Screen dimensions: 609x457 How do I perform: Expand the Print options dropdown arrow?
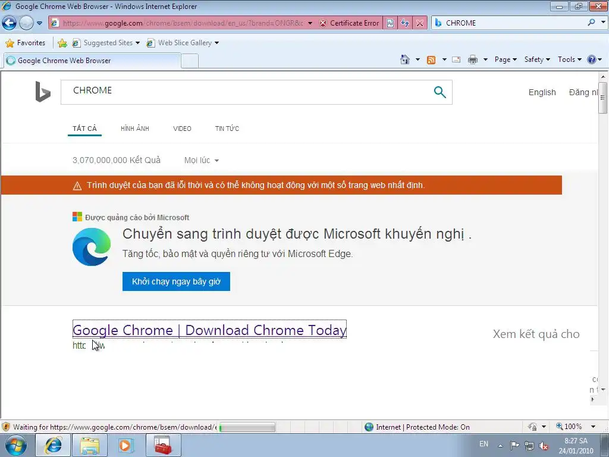click(x=485, y=60)
